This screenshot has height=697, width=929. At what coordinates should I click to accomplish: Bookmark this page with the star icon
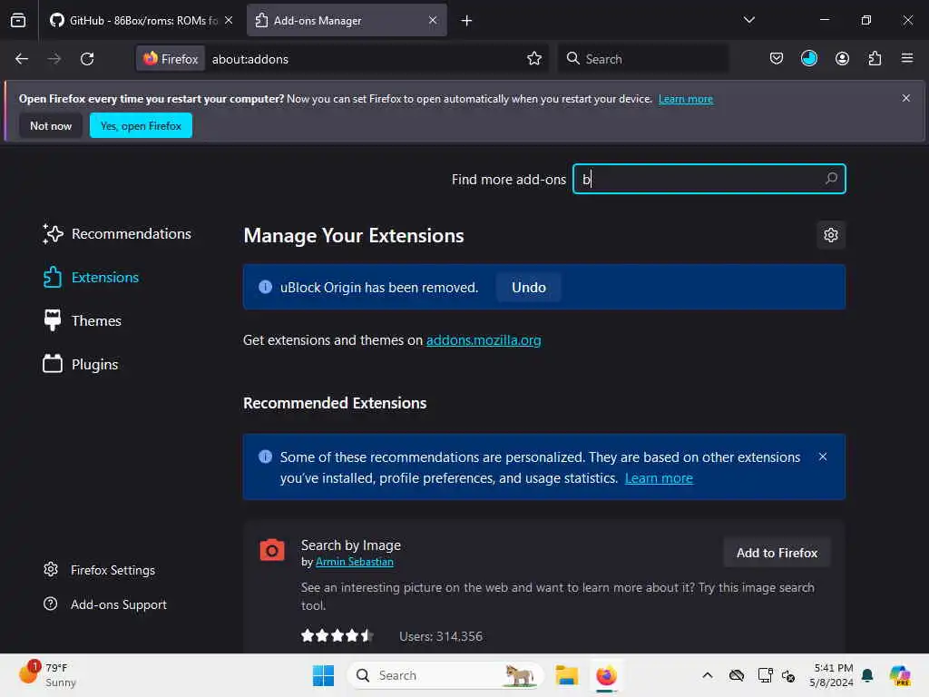point(534,59)
